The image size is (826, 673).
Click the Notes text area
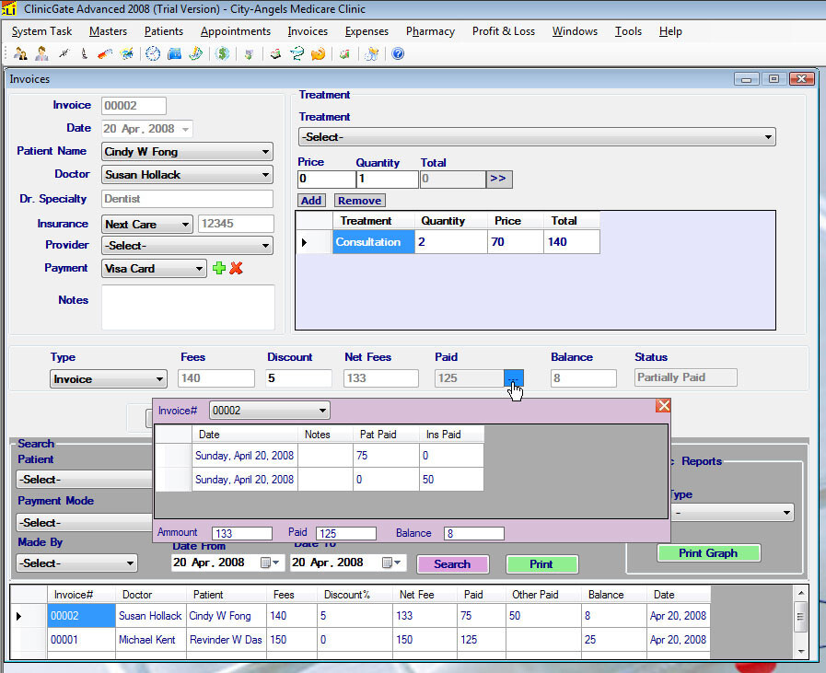coord(188,307)
